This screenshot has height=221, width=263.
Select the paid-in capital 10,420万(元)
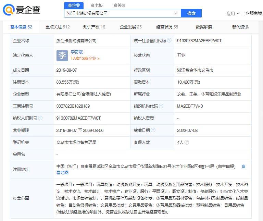[189, 82]
